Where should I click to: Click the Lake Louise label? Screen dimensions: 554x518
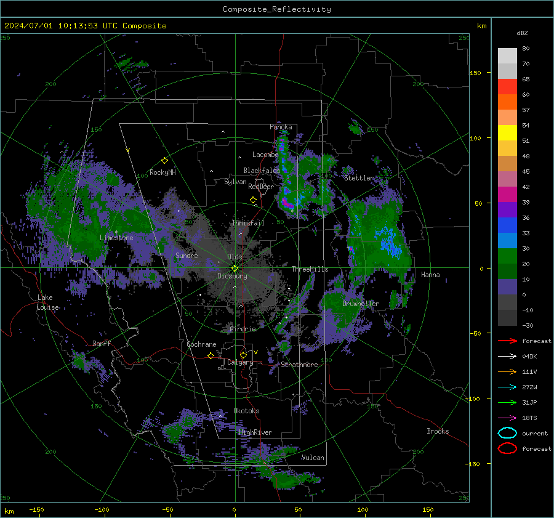click(47, 302)
